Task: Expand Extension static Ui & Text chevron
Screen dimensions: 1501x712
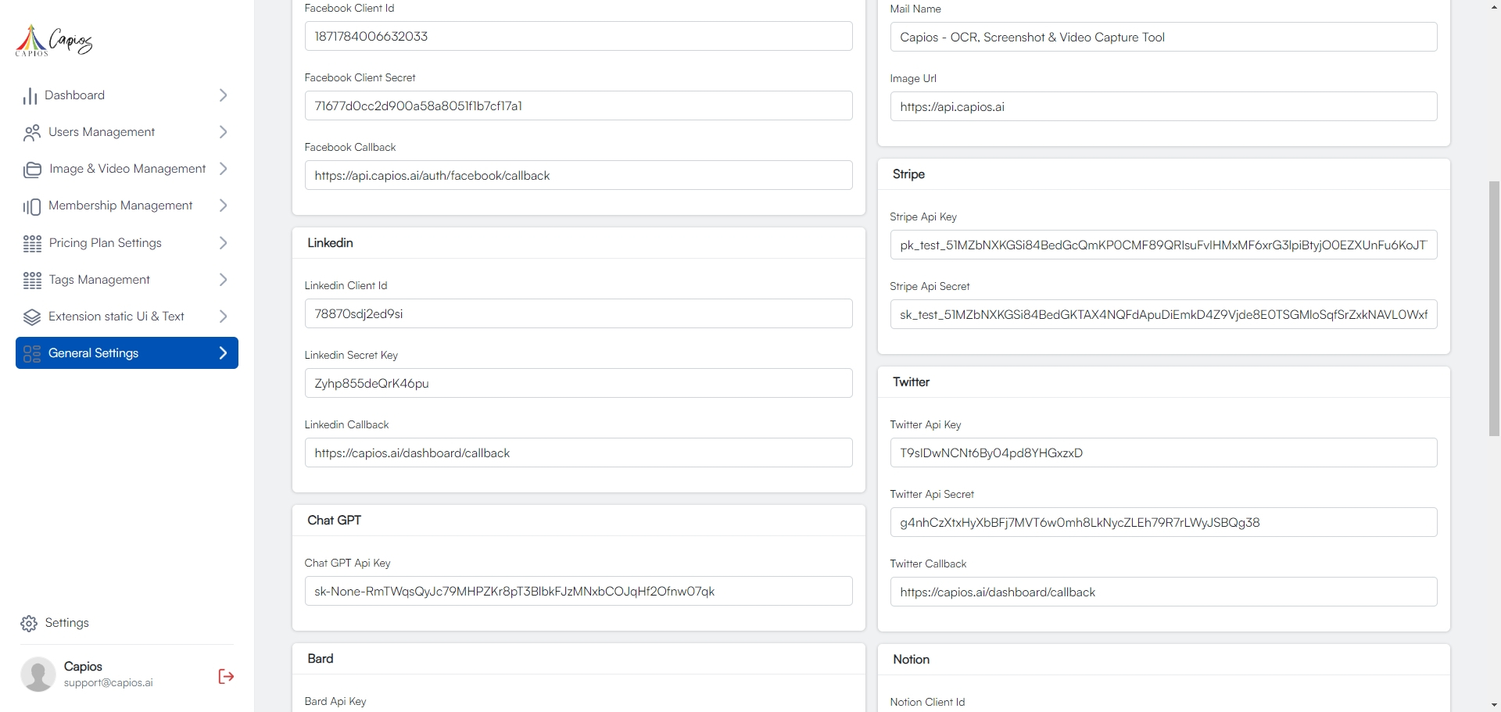Action: [x=223, y=317]
